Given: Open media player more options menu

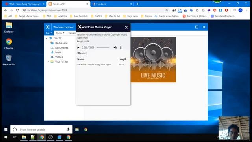Looking at the screenshot, I should [x=121, y=47].
